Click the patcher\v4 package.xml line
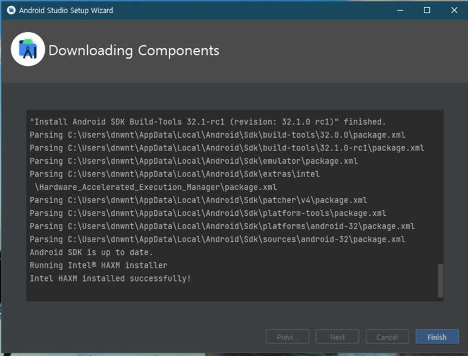This screenshot has width=468, height=356. tap(199, 200)
